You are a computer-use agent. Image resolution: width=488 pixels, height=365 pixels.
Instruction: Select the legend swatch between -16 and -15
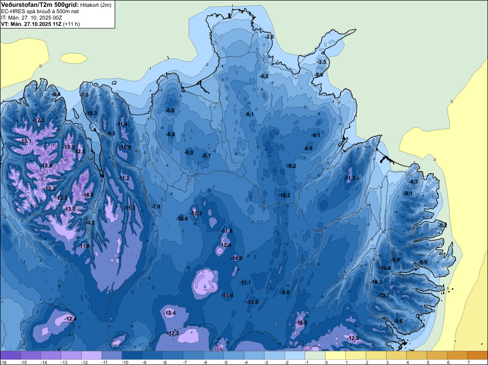point(10,355)
